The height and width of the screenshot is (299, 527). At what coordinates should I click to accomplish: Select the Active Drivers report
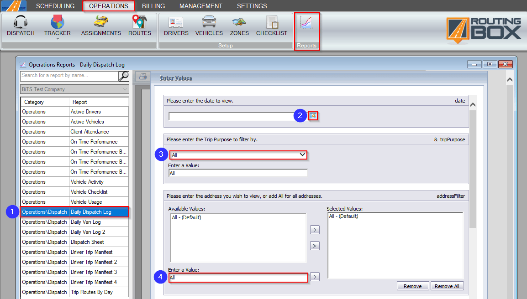coord(74,112)
